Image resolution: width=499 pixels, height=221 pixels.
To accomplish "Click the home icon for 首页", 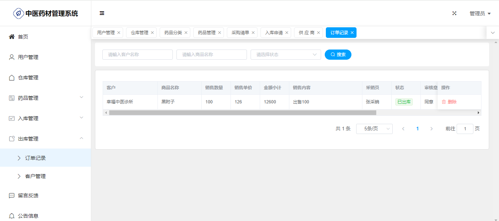I will tap(12, 37).
